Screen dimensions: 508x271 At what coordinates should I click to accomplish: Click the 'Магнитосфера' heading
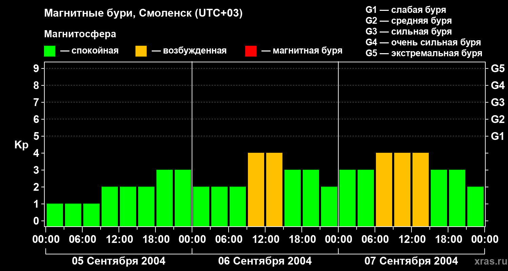pos(80,34)
